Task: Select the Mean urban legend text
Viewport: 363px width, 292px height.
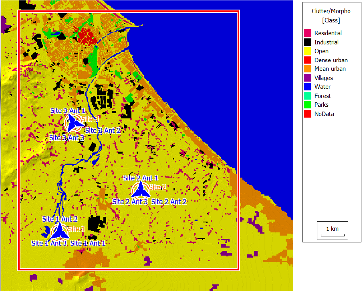Action: (330, 69)
